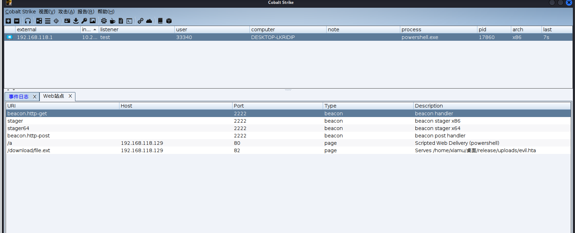The height and width of the screenshot is (233, 575).
Task: Select the /download/file.ext row
Action: (288, 150)
